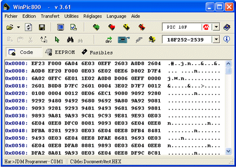Select address 0x0000: in hex view
This screenshot has width=236, height=167.
[16, 63]
